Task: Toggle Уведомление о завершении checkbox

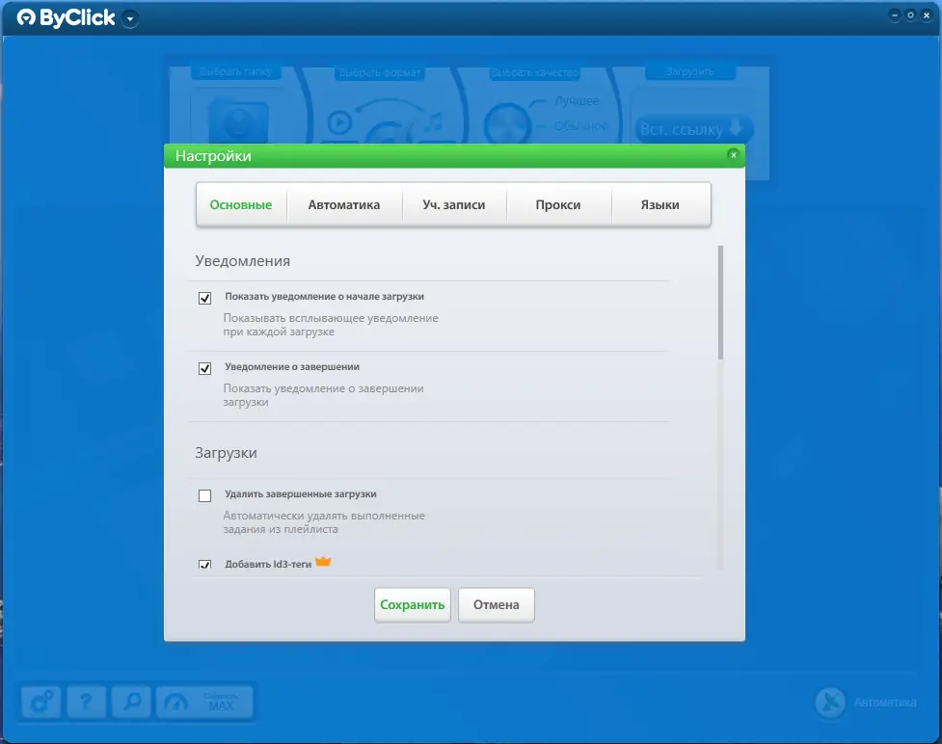Action: click(204, 368)
